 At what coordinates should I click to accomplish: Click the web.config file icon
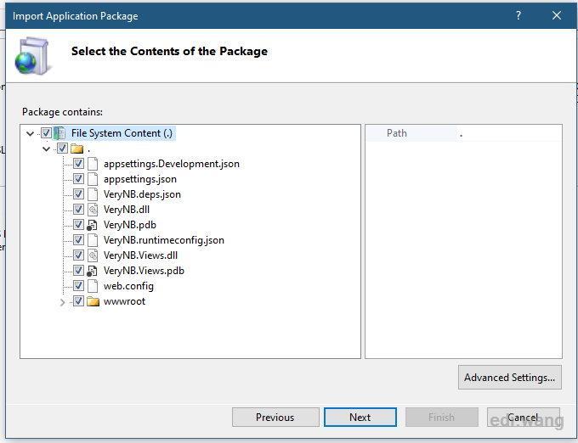pos(93,286)
